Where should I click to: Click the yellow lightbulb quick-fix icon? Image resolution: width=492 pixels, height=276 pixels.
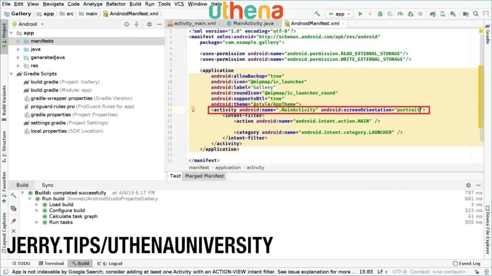(x=193, y=109)
